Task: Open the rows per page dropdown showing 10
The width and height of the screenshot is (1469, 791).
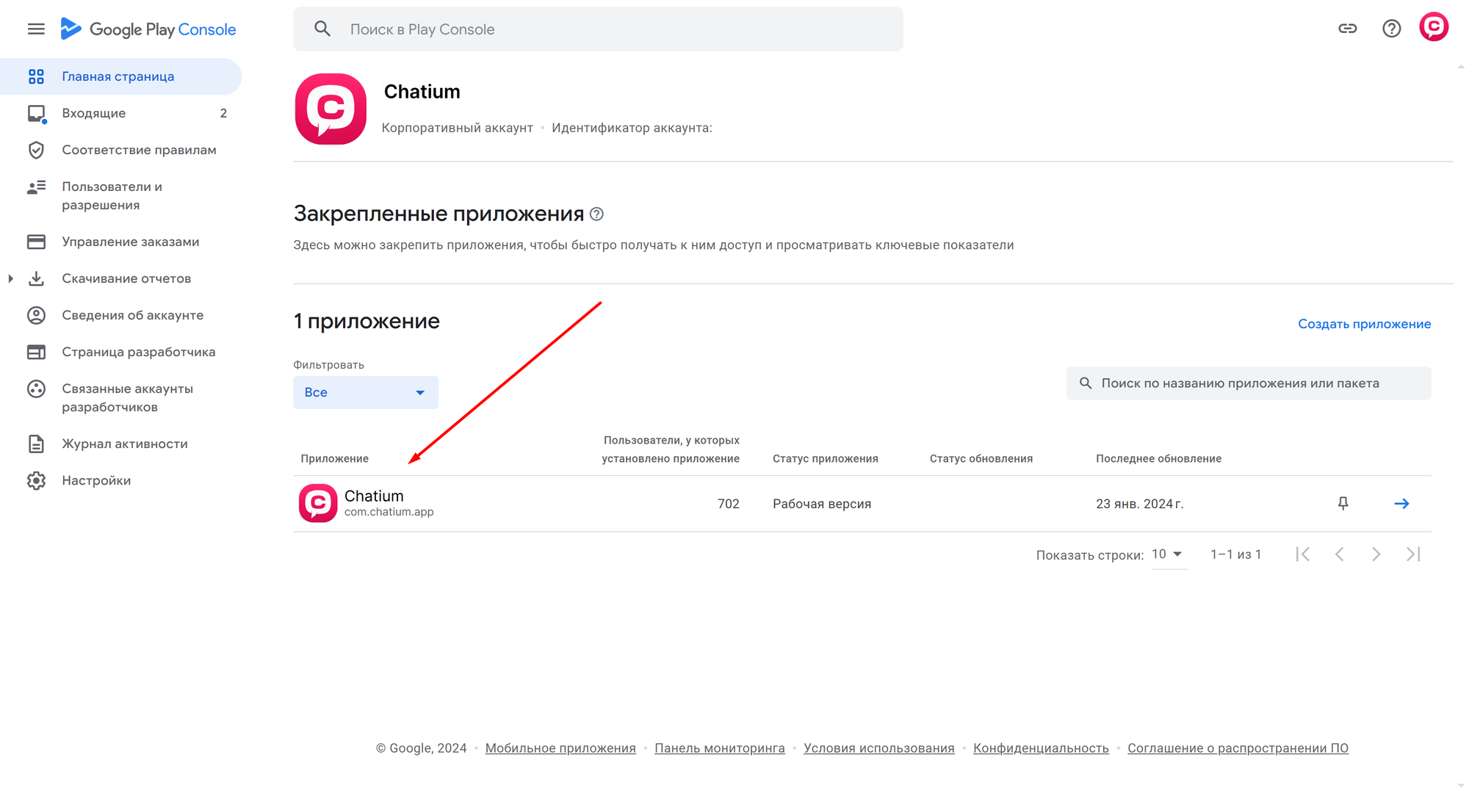Action: click(1168, 555)
